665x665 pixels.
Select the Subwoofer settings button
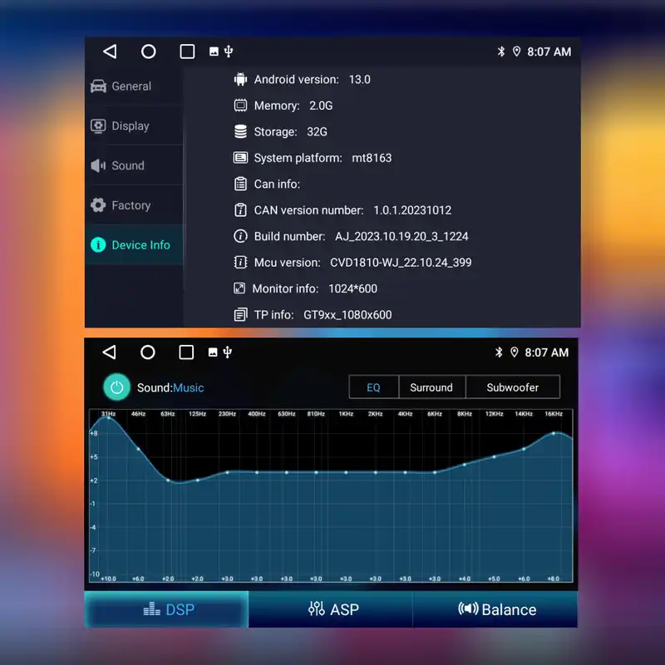click(513, 387)
